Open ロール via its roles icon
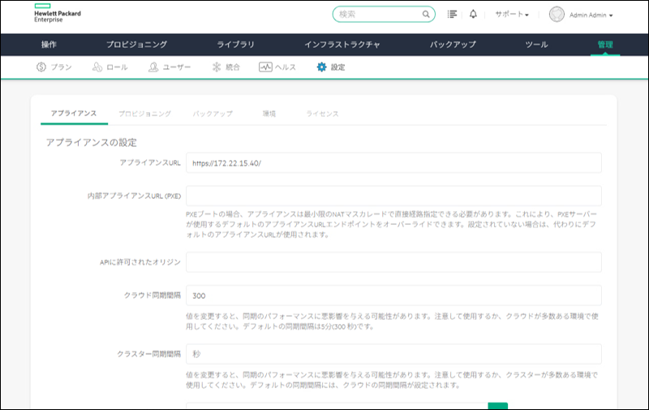Image resolution: width=649 pixels, height=410 pixels. (x=97, y=67)
